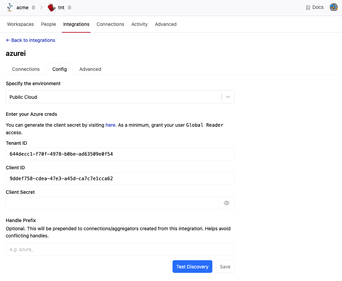Screen dimensions: 342x281
Task: Click Back to integrations link
Action: pos(31,40)
